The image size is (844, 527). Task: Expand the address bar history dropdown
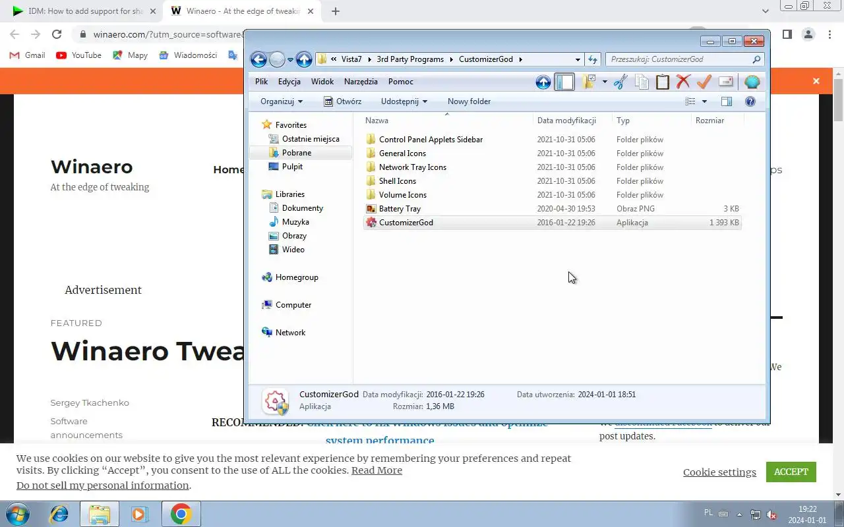578,59
